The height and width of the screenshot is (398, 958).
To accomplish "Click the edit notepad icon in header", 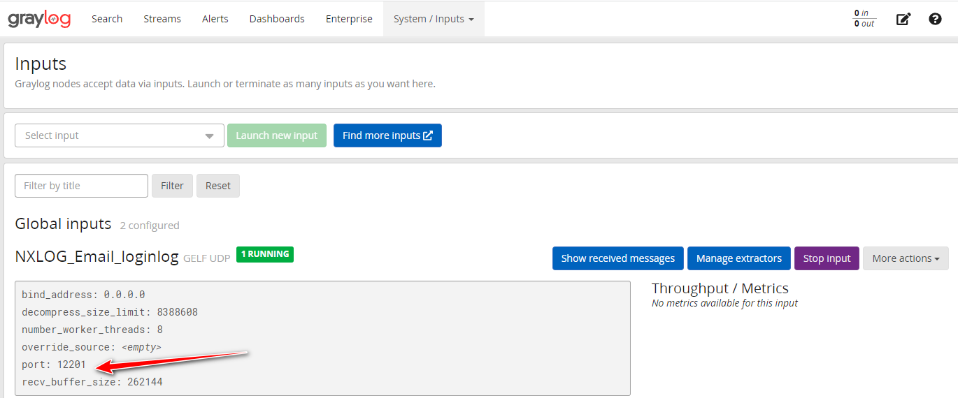I will (903, 19).
